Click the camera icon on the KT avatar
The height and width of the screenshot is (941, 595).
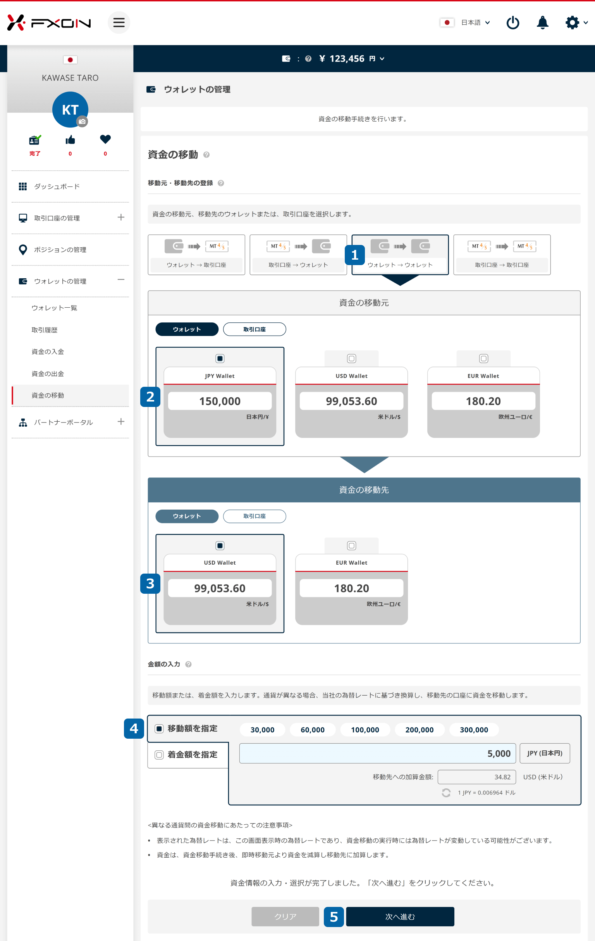(82, 122)
